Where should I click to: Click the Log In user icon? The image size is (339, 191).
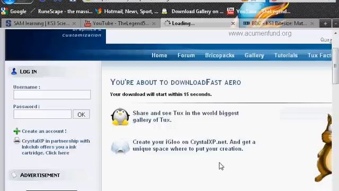14,71
